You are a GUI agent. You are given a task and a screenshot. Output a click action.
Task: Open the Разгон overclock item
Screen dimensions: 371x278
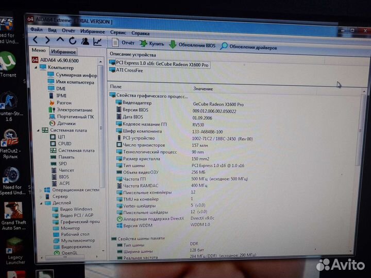[x=60, y=102]
